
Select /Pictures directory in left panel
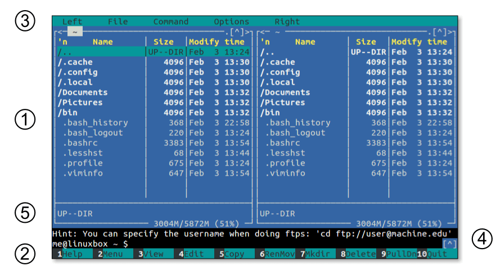pos(154,102)
